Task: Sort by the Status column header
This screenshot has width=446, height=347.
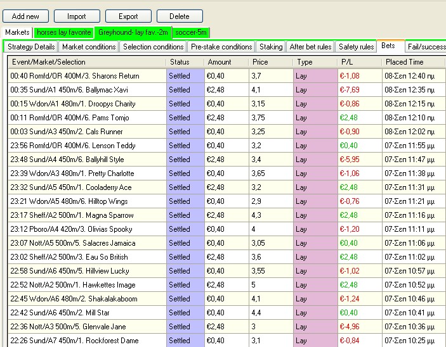Action: coord(185,62)
